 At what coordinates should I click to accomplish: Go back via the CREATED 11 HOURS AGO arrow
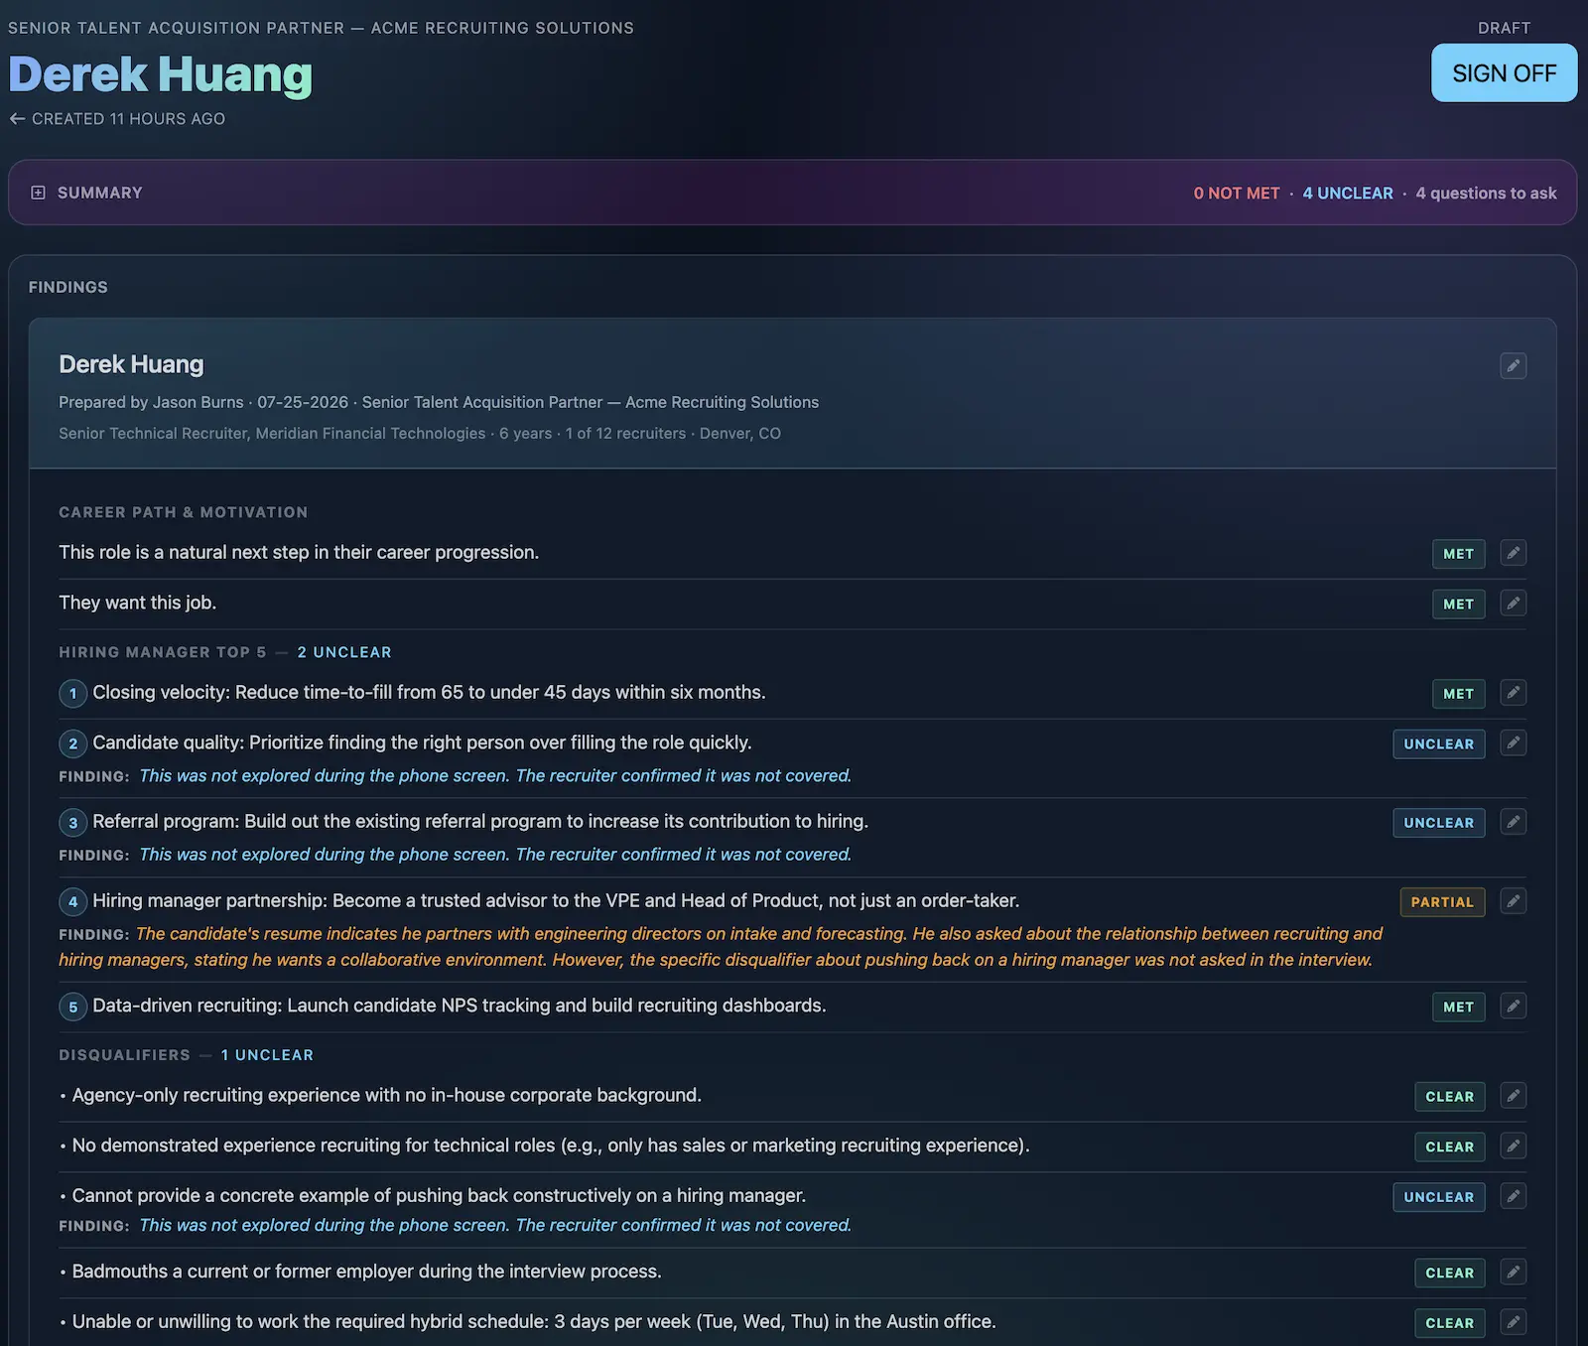17,118
